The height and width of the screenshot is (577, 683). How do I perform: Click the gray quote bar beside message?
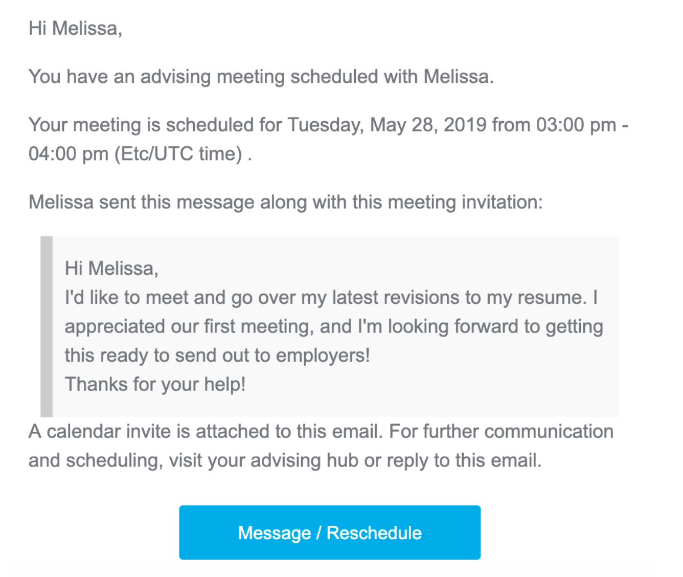[47, 326]
